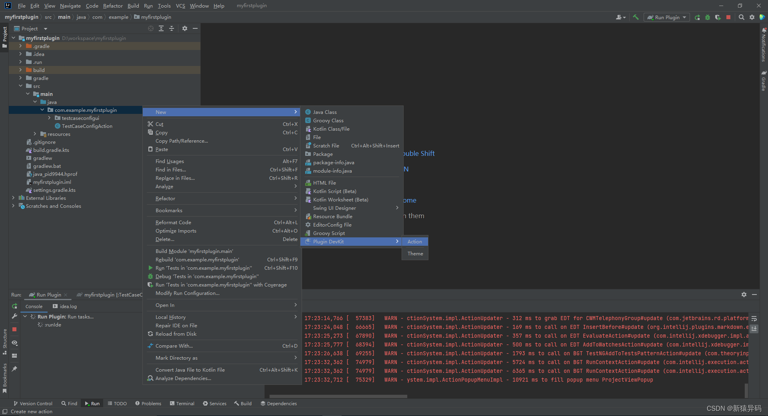768x416 pixels.
Task: Hide the Project tool window
Action: (195, 28)
